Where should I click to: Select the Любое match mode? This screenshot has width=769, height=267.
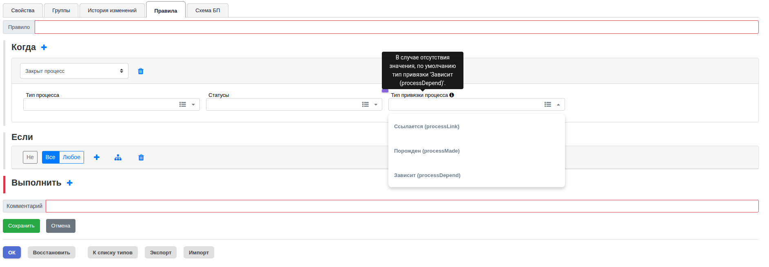pos(71,157)
